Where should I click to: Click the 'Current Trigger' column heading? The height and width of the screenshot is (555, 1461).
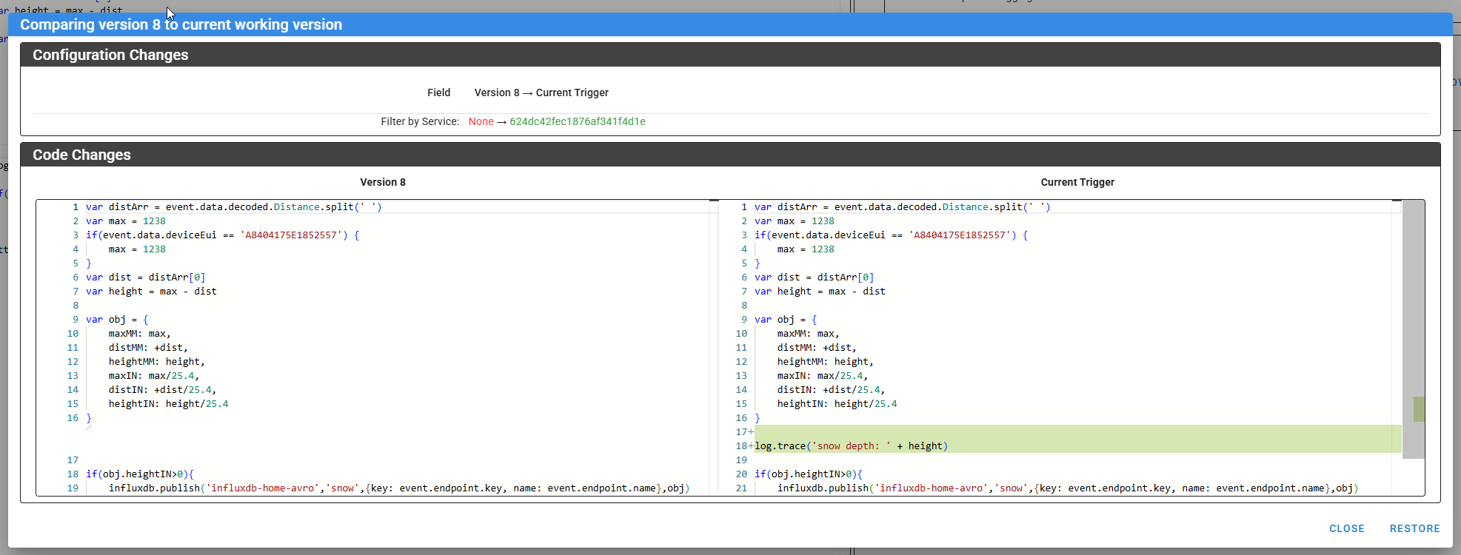[x=1077, y=182]
